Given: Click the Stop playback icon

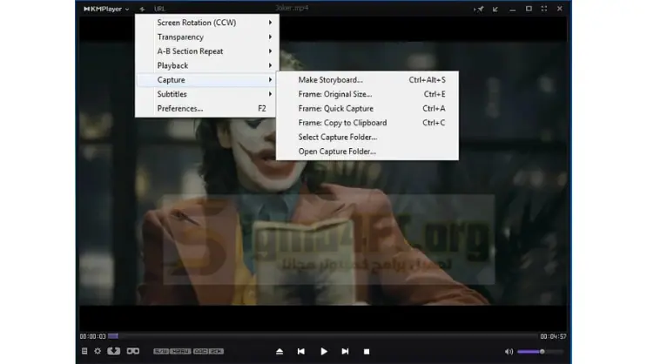Looking at the screenshot, I should pyautogui.click(x=367, y=351).
